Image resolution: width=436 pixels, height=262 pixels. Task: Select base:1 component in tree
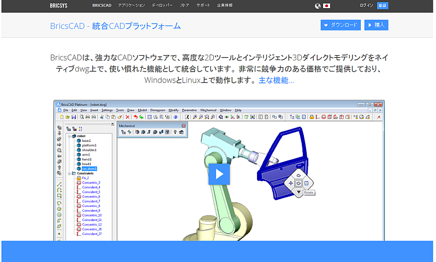click(86, 141)
